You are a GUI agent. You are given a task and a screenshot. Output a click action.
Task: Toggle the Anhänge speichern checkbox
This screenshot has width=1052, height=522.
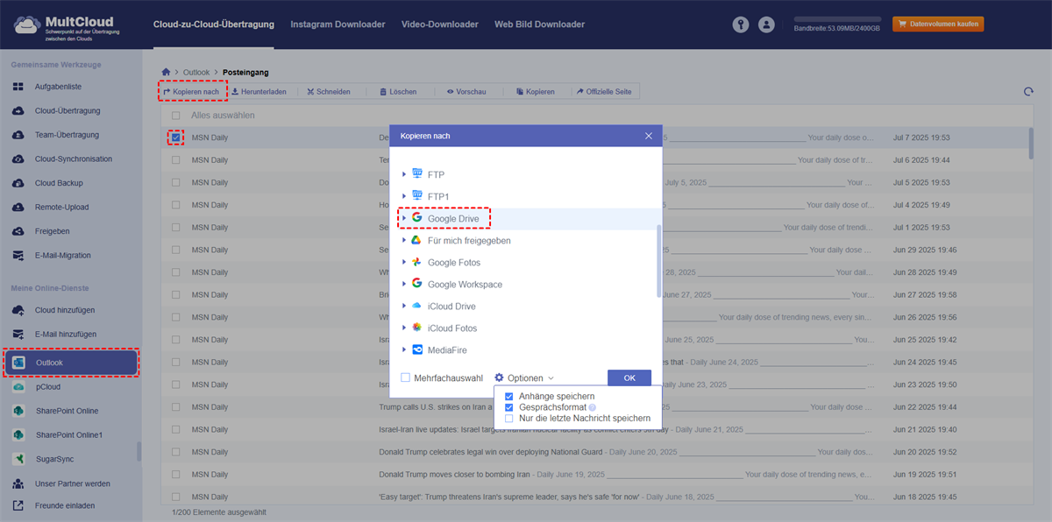coord(509,397)
